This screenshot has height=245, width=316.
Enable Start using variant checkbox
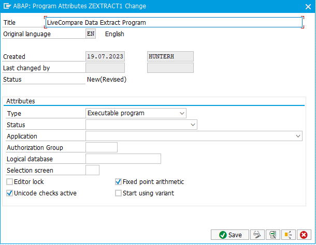118,193
